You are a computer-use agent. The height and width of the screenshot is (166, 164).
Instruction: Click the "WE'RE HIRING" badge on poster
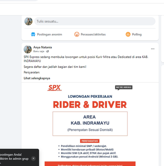click(124, 87)
